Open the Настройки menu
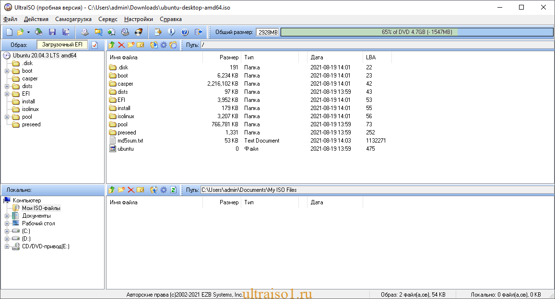The width and height of the screenshot is (555, 299). (138, 19)
